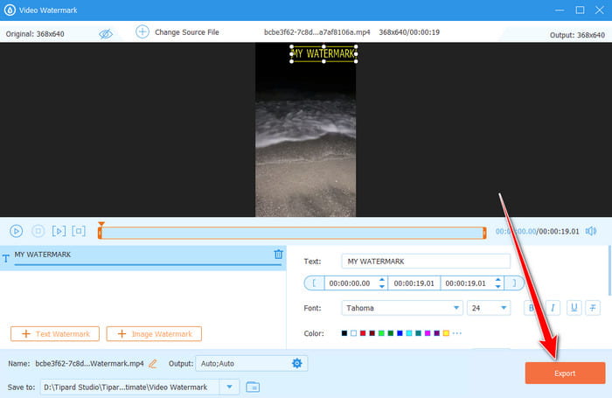Click the middle duration 00:00:19.01 field
This screenshot has height=398, width=612.
coord(414,283)
